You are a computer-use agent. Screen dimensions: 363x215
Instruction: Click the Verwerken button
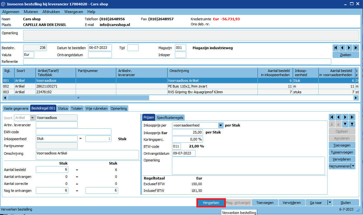211,203
